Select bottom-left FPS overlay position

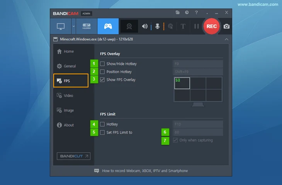[182, 95]
